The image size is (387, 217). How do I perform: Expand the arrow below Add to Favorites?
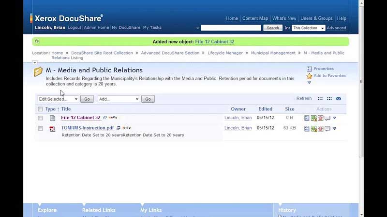(x=309, y=82)
